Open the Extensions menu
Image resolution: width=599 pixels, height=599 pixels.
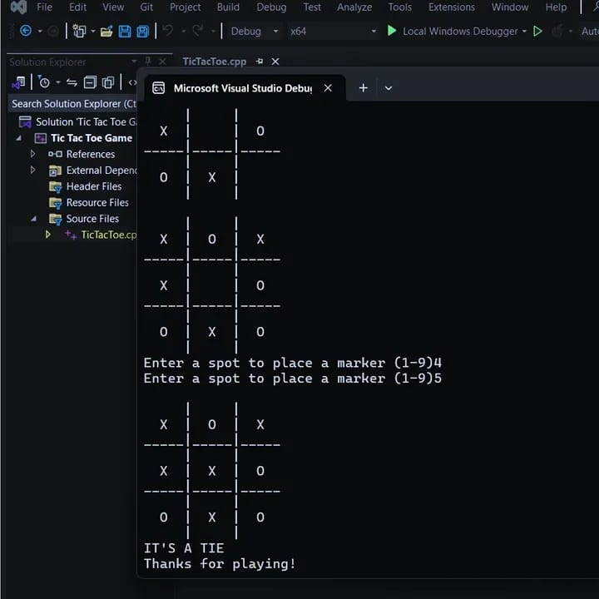point(452,7)
